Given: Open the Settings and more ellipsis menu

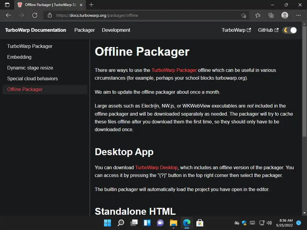Looking at the screenshot, I should tap(298, 15).
